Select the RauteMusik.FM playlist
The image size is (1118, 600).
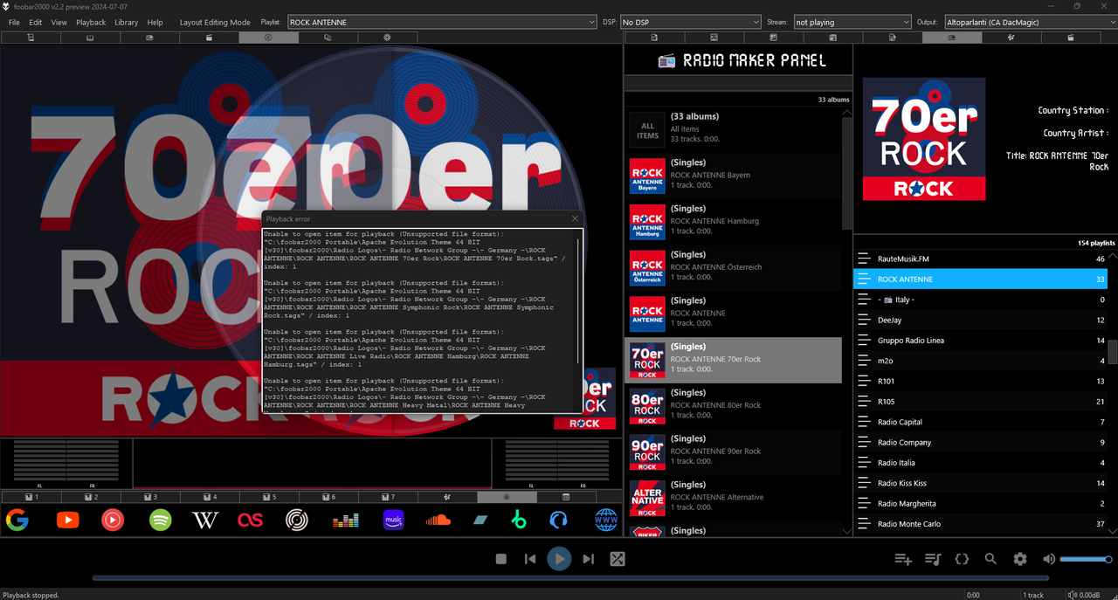coord(980,259)
